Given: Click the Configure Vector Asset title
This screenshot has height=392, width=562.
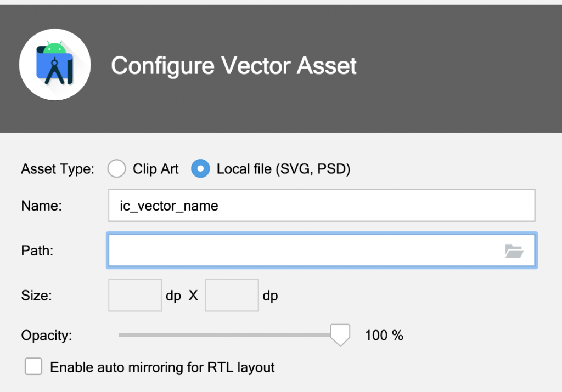Looking at the screenshot, I should pyautogui.click(x=234, y=66).
